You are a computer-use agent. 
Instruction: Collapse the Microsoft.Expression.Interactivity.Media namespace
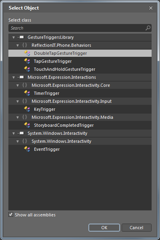tap(18, 117)
